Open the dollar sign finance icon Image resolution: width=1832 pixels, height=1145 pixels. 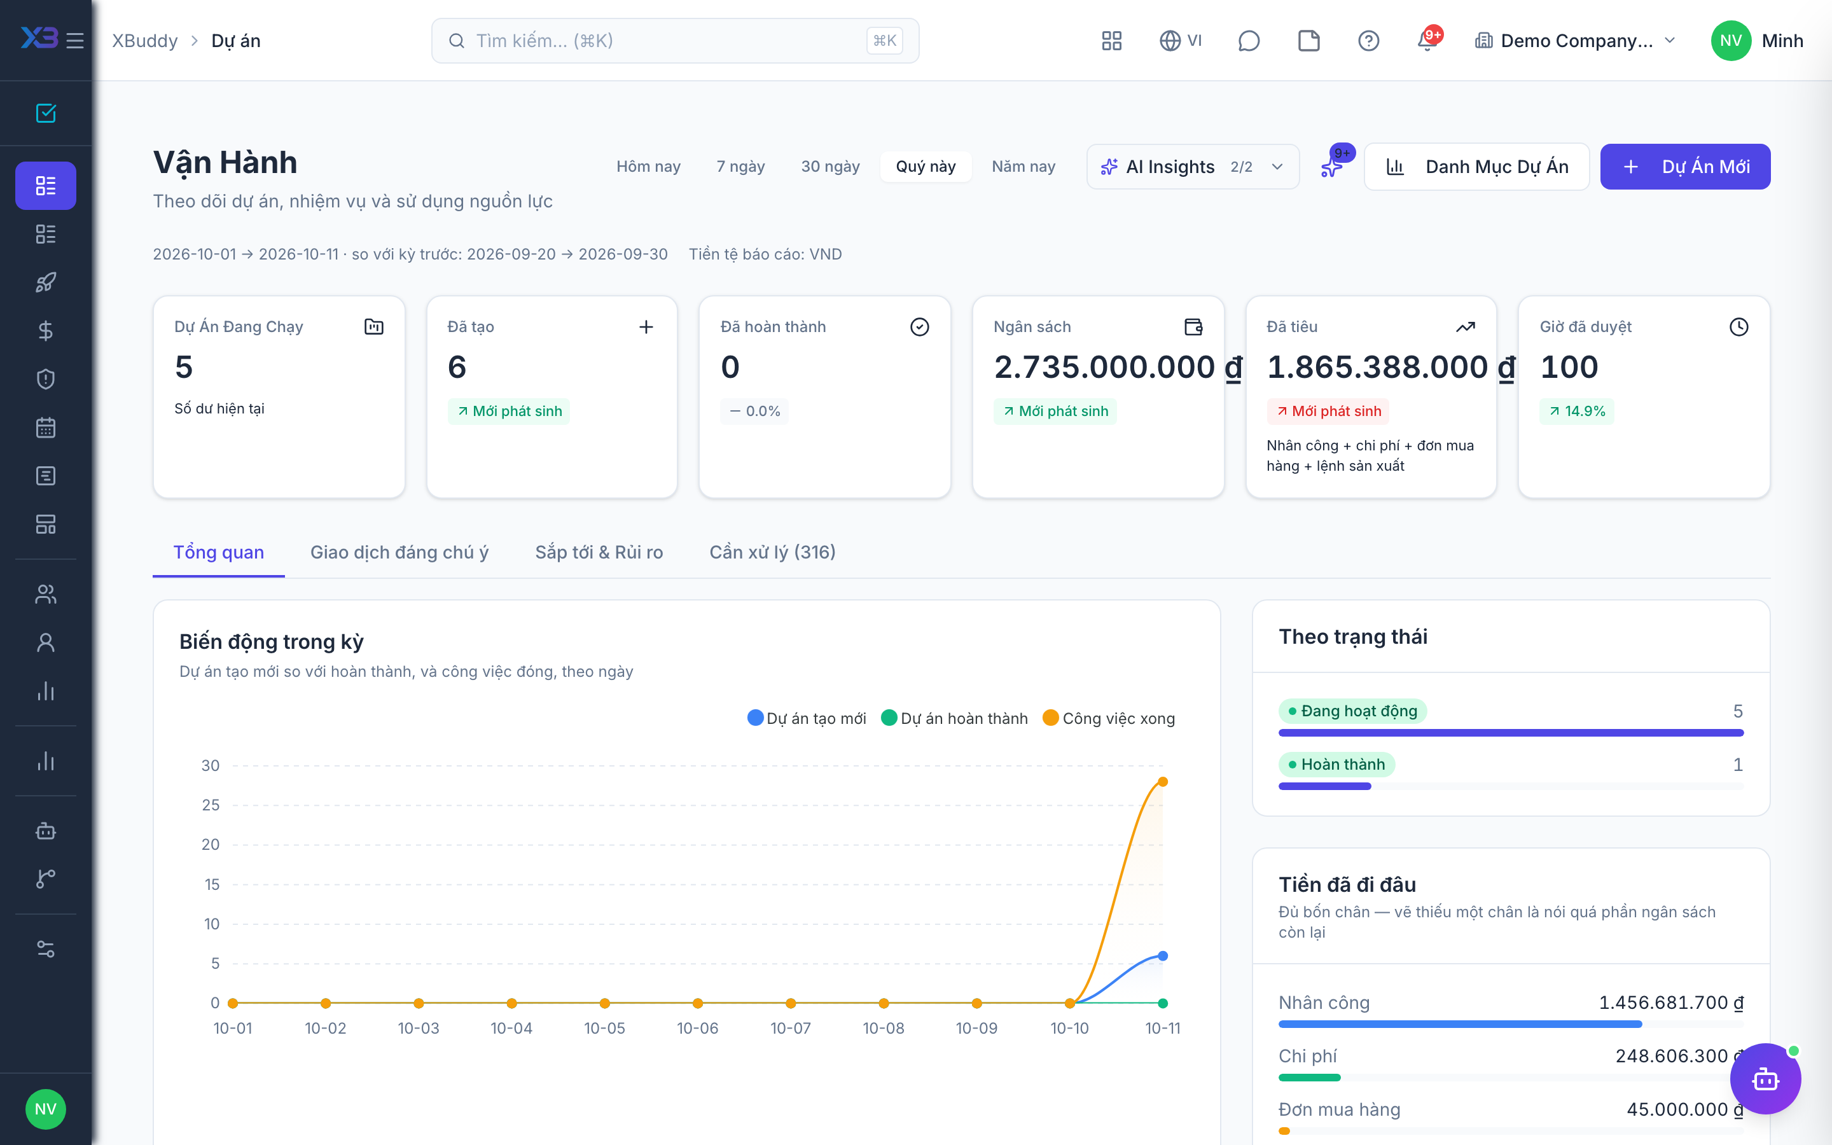[45, 331]
